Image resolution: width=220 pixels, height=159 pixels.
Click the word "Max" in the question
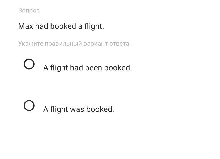pyautogui.click(x=26, y=26)
